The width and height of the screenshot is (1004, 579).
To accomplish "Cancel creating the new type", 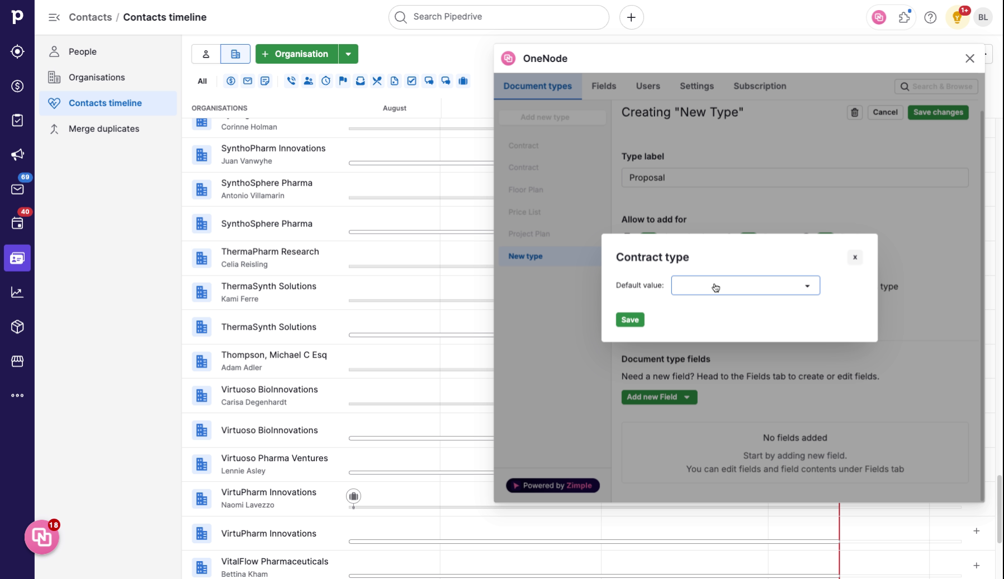I will (885, 112).
